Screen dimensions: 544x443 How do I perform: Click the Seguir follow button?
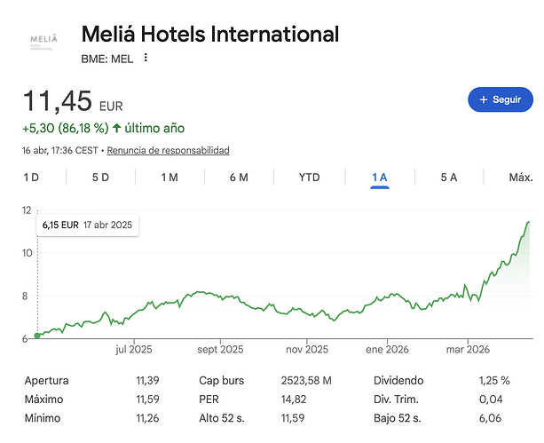tap(500, 100)
